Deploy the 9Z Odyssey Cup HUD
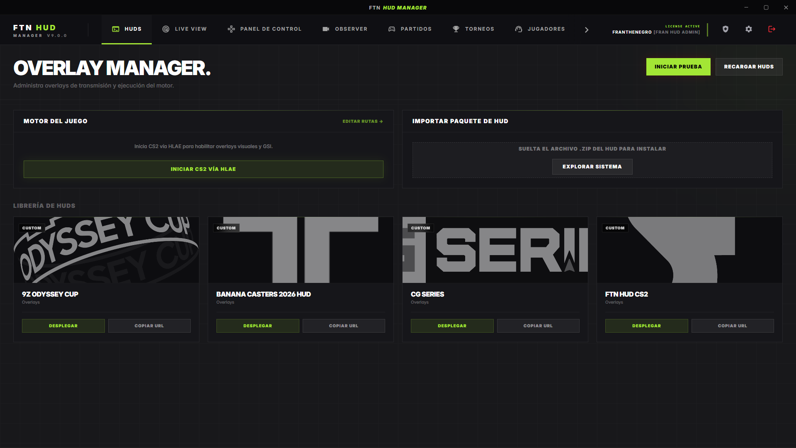Screen dimensions: 796x448 point(63,326)
